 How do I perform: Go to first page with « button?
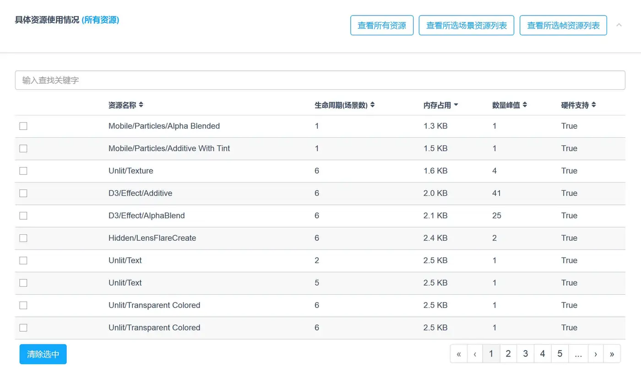459,354
